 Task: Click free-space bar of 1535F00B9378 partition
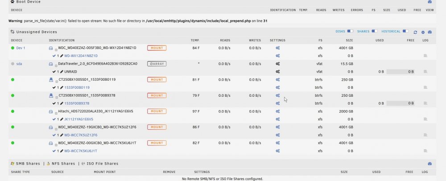pyautogui.click(x=400, y=103)
